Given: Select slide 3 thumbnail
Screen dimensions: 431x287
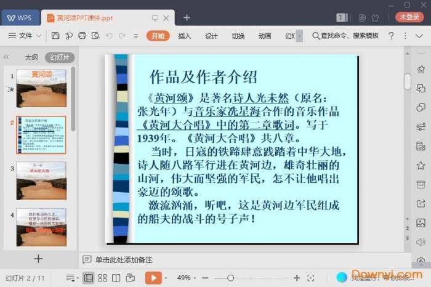Looking at the screenshot, I should coord(41,180).
